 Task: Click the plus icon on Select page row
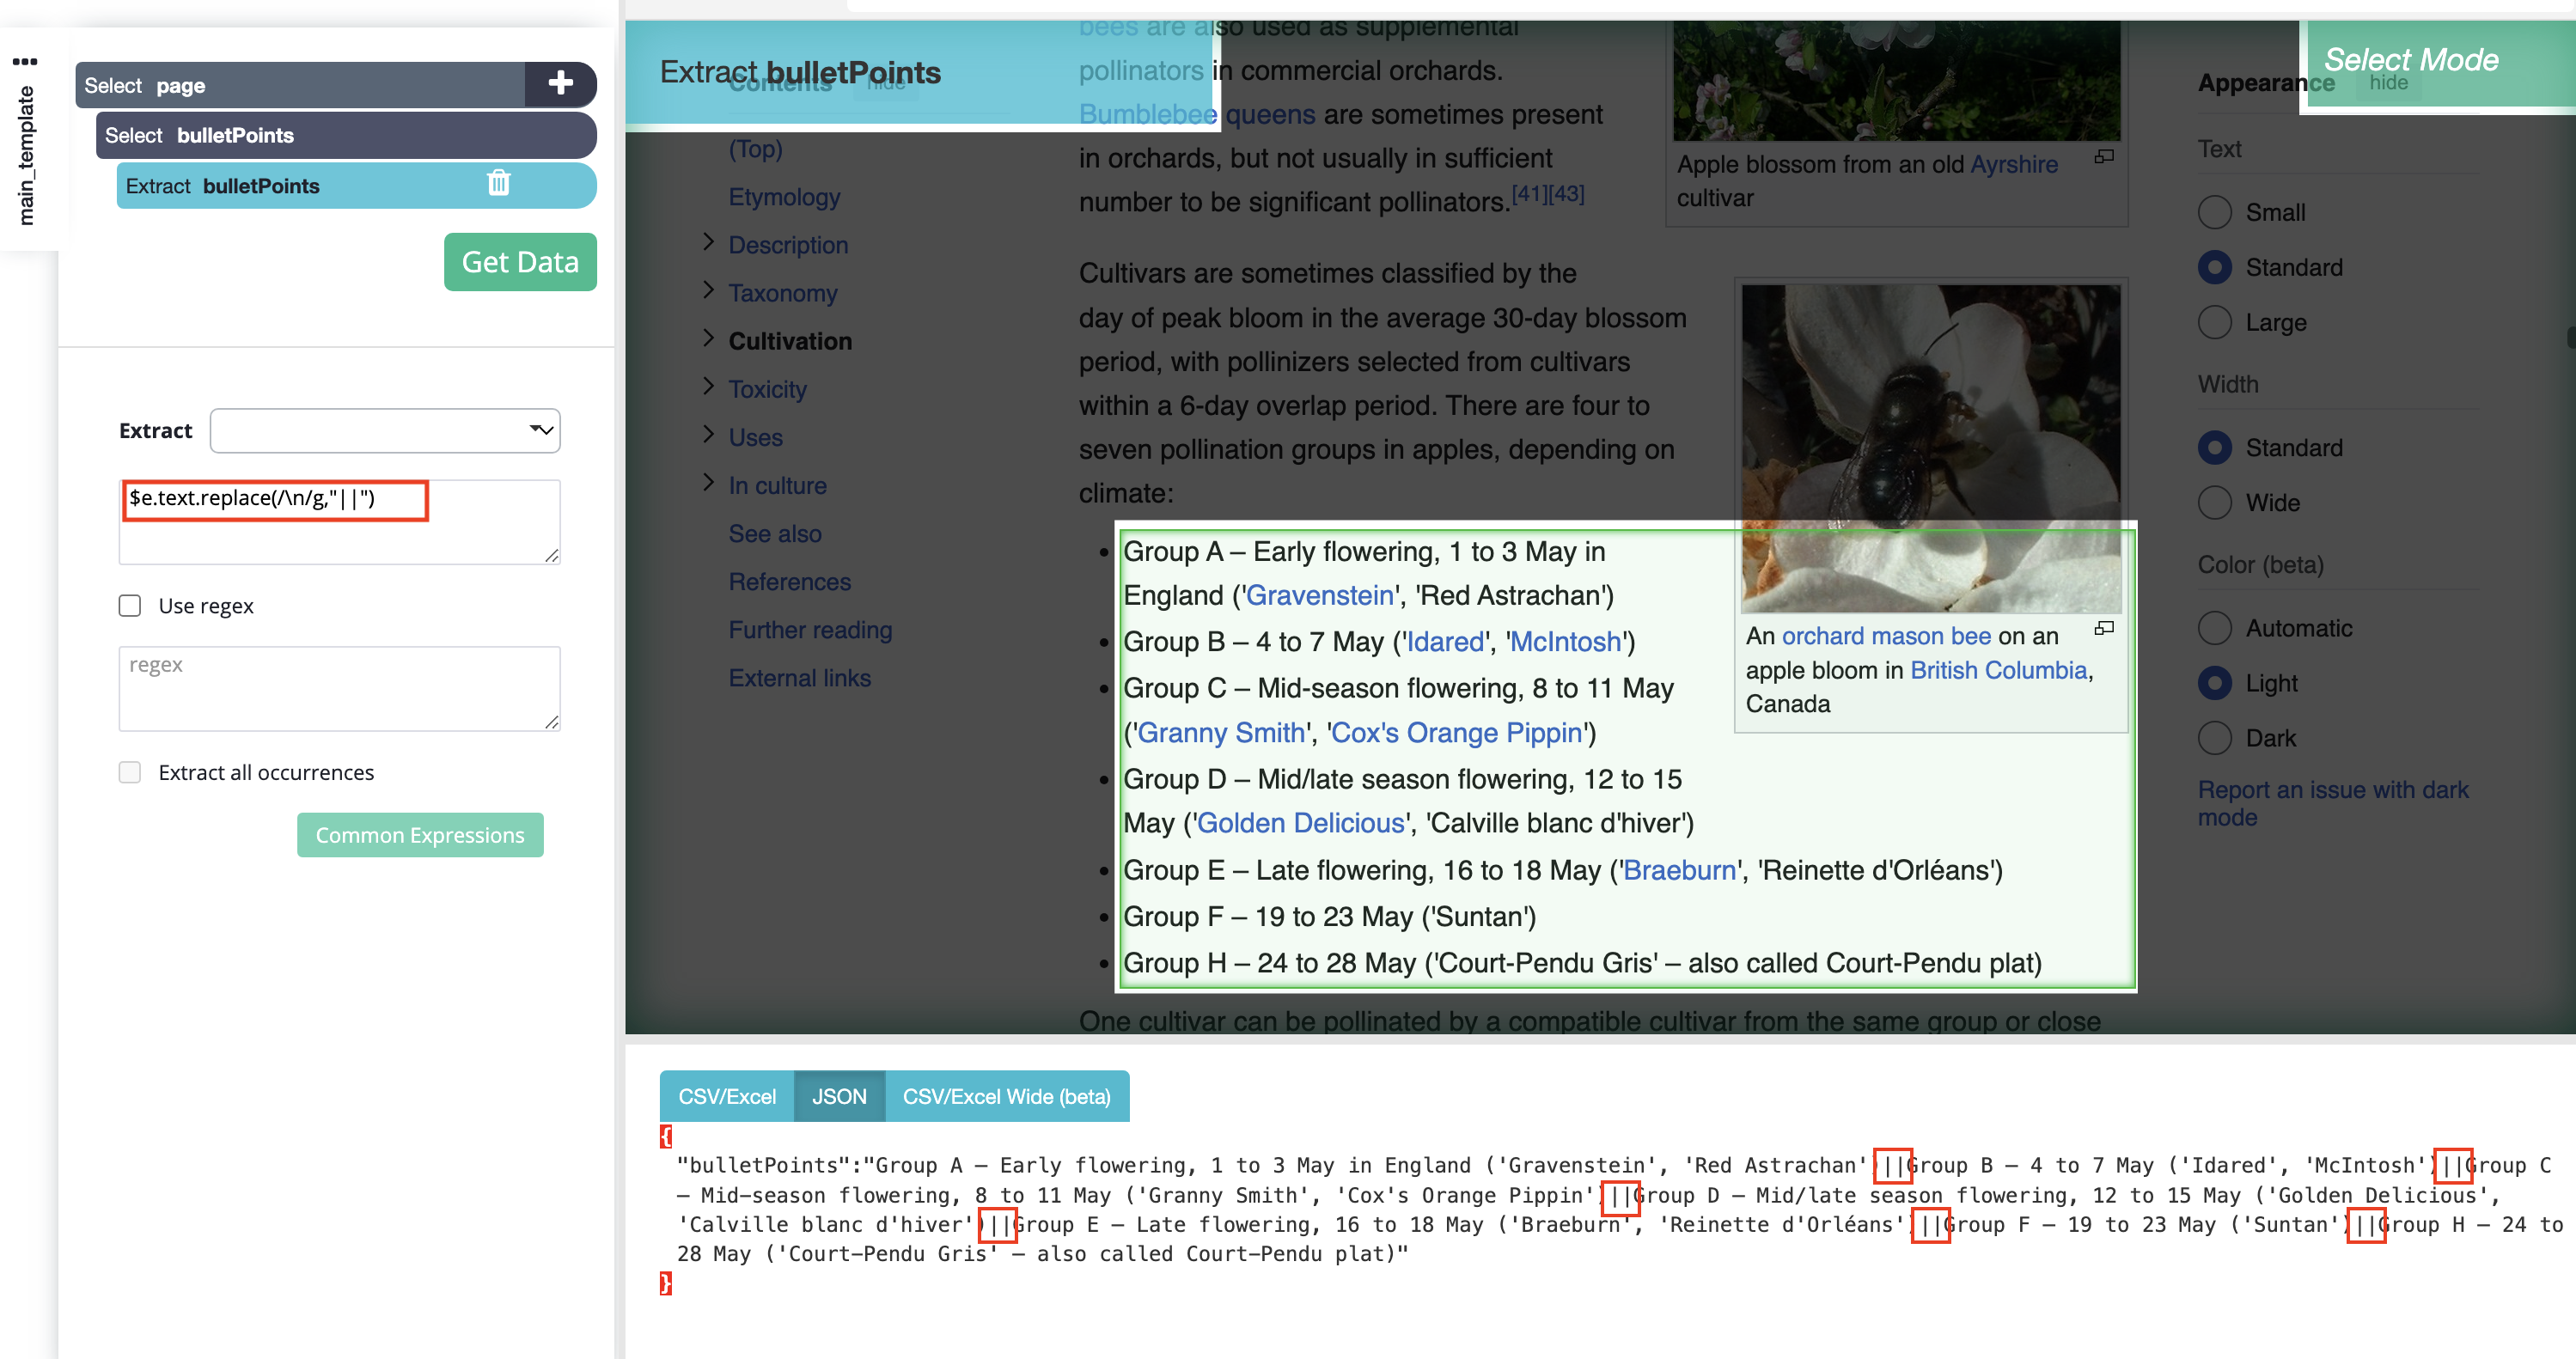coord(560,84)
